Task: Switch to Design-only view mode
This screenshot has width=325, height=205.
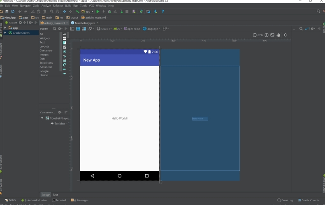Action: [72, 29]
